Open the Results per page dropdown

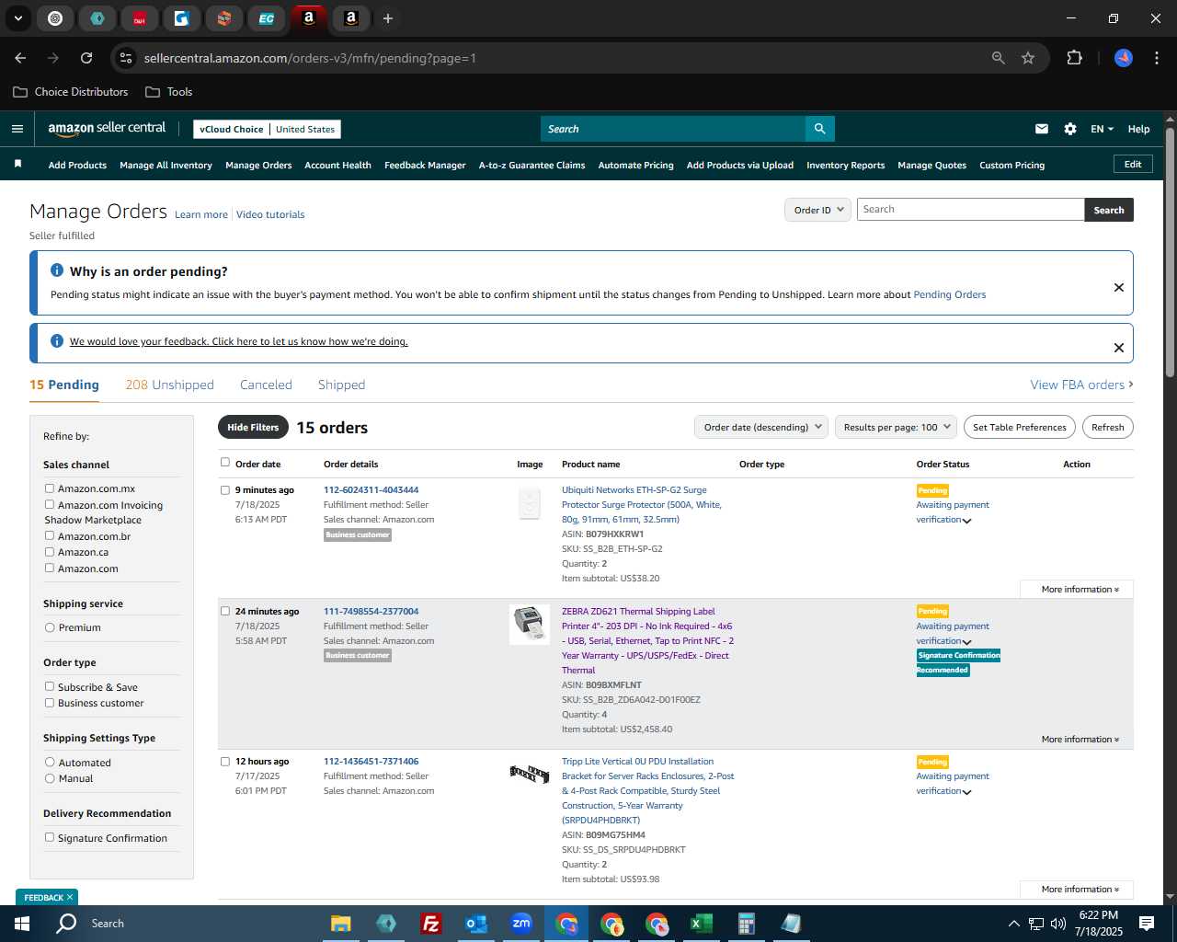click(x=897, y=427)
